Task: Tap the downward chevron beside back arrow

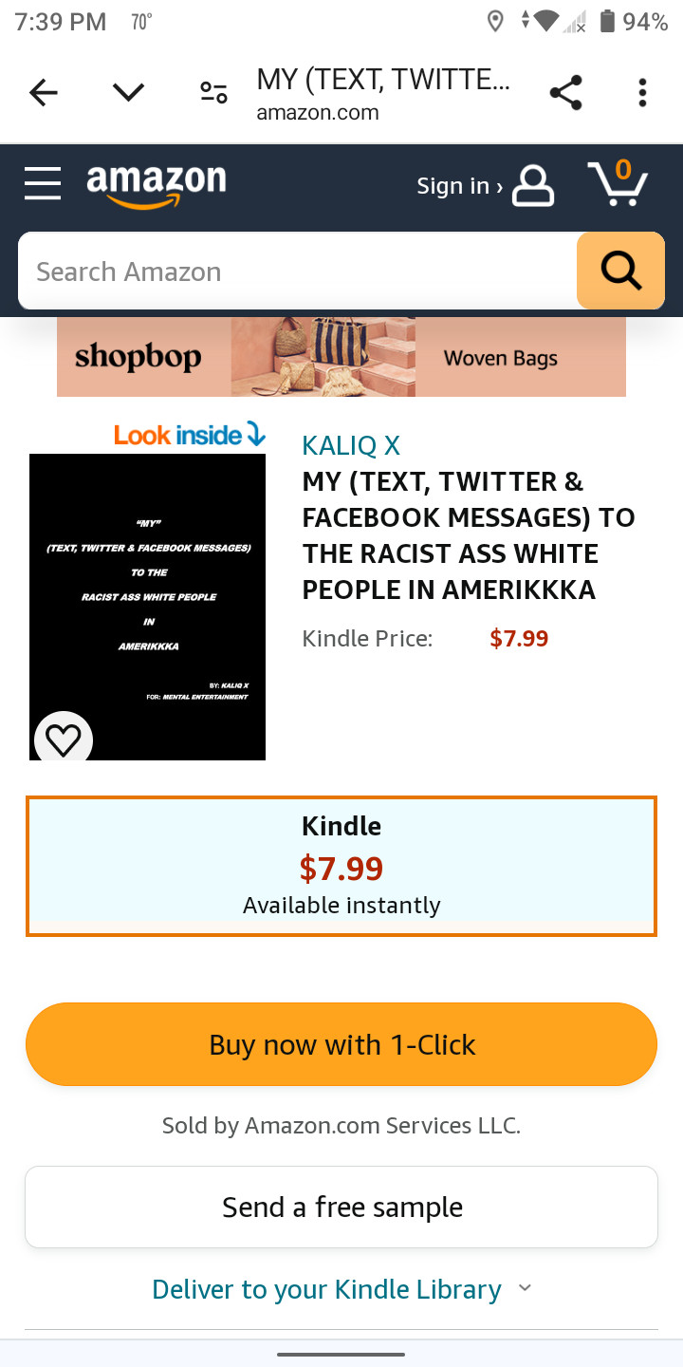Action: pyautogui.click(x=128, y=92)
